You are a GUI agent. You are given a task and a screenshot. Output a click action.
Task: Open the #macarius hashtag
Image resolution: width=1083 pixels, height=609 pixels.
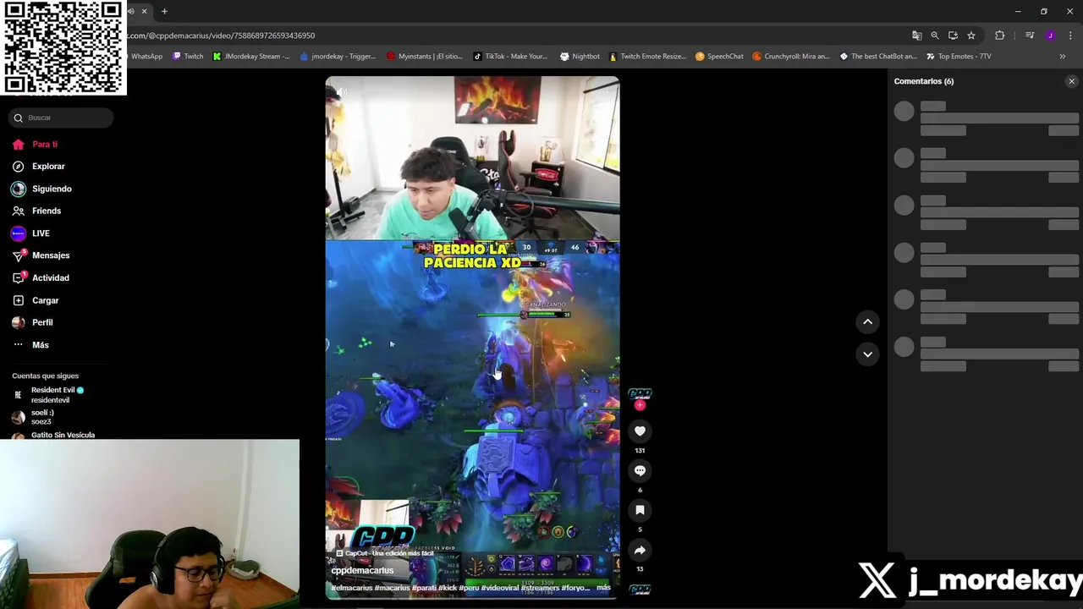[390, 588]
